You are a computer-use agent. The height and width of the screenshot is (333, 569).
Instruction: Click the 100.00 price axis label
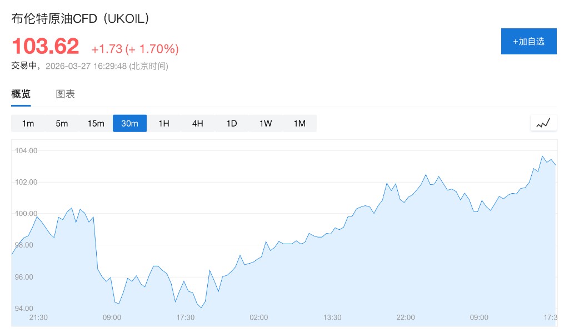tap(26, 214)
